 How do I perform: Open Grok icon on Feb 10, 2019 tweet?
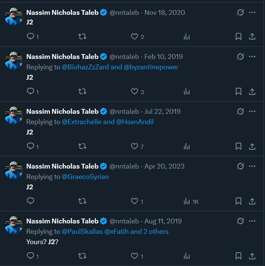(240, 56)
